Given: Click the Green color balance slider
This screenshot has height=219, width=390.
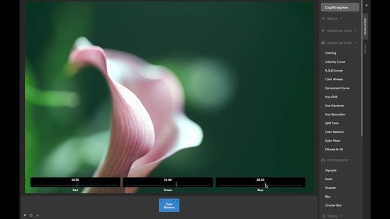Looking at the screenshot, I should point(168,182).
